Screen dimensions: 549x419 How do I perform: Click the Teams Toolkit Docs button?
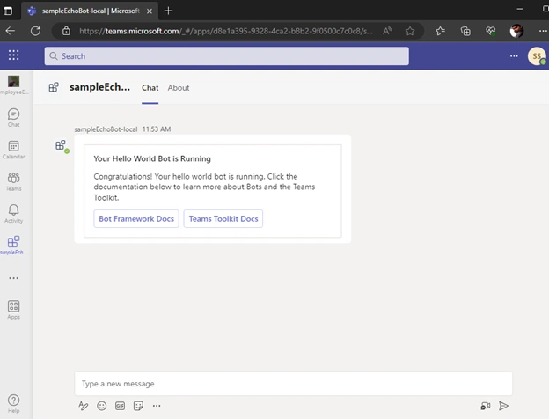(223, 218)
